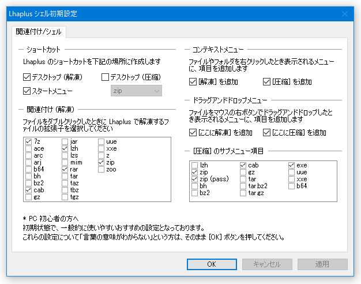Toggle [ここに解凍] を追加 checkbox
The width and height of the screenshot is (361, 284).
pos(193,133)
